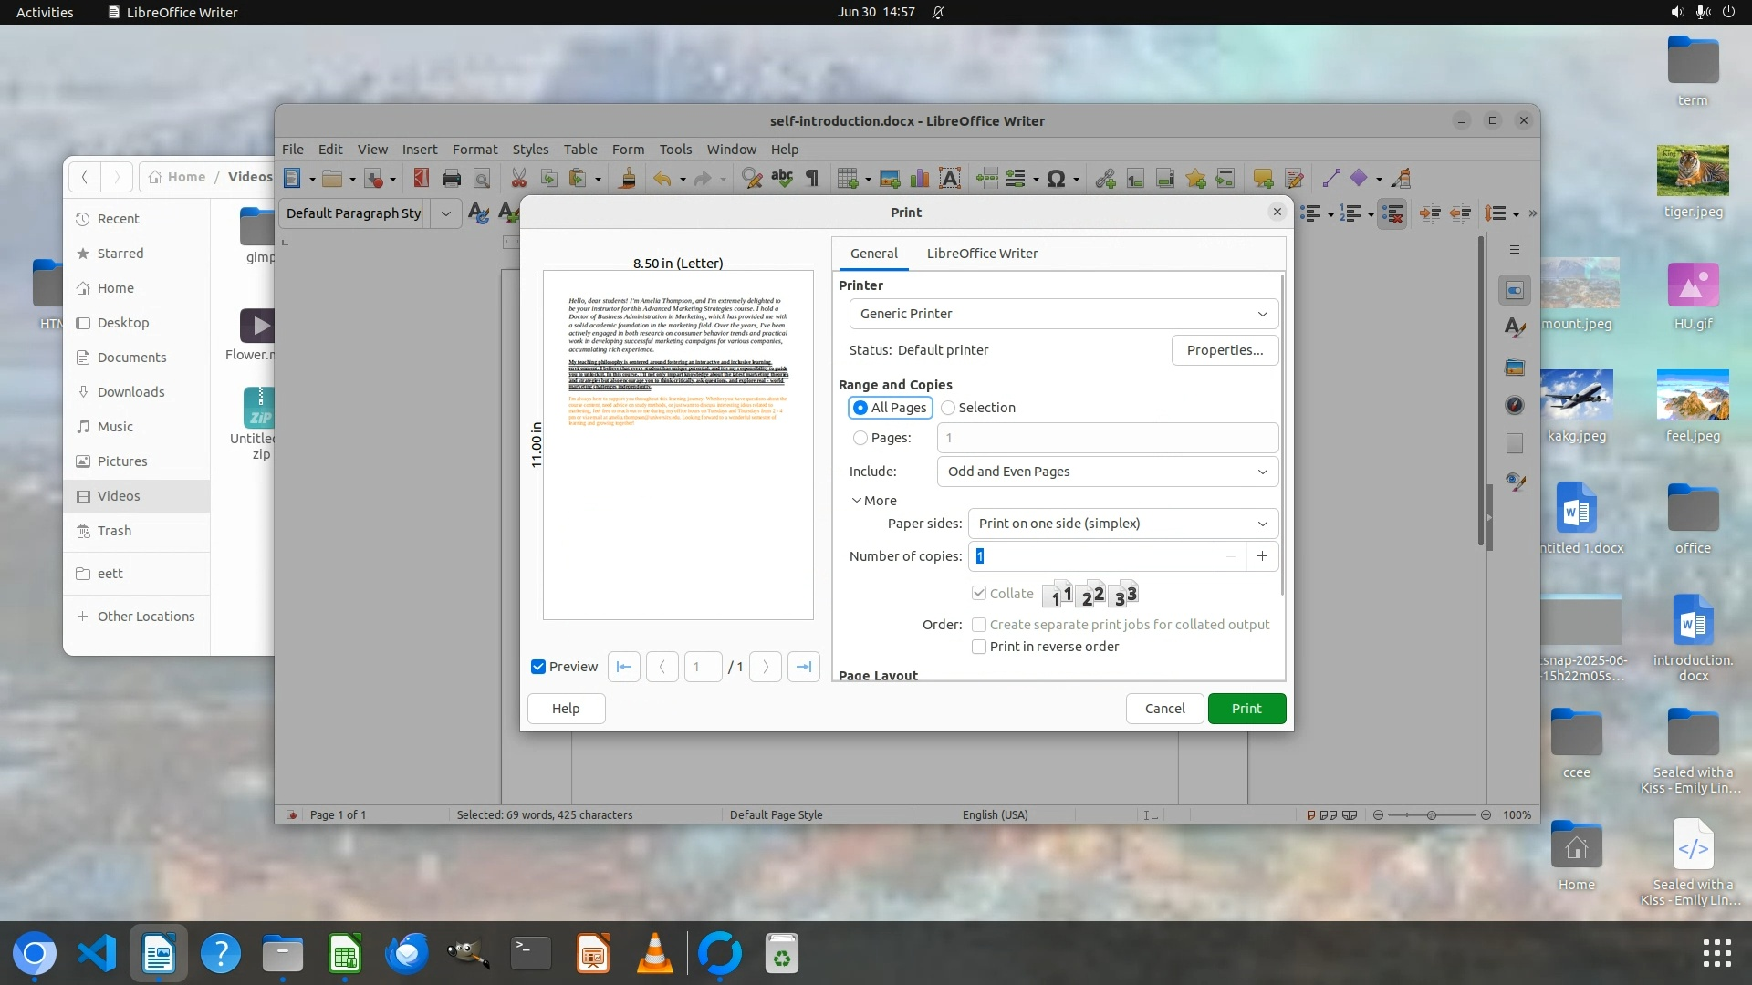Select the Pages radio button
The width and height of the screenshot is (1752, 985).
pos(860,438)
